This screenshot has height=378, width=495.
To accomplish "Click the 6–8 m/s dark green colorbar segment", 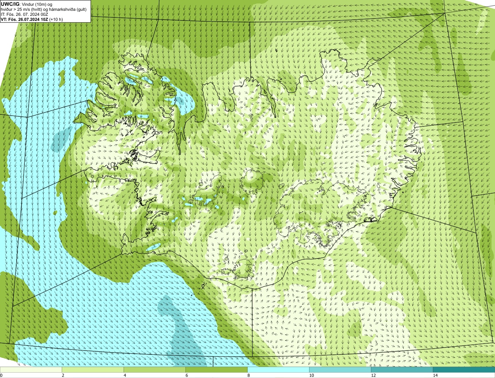I will [x=217, y=370].
